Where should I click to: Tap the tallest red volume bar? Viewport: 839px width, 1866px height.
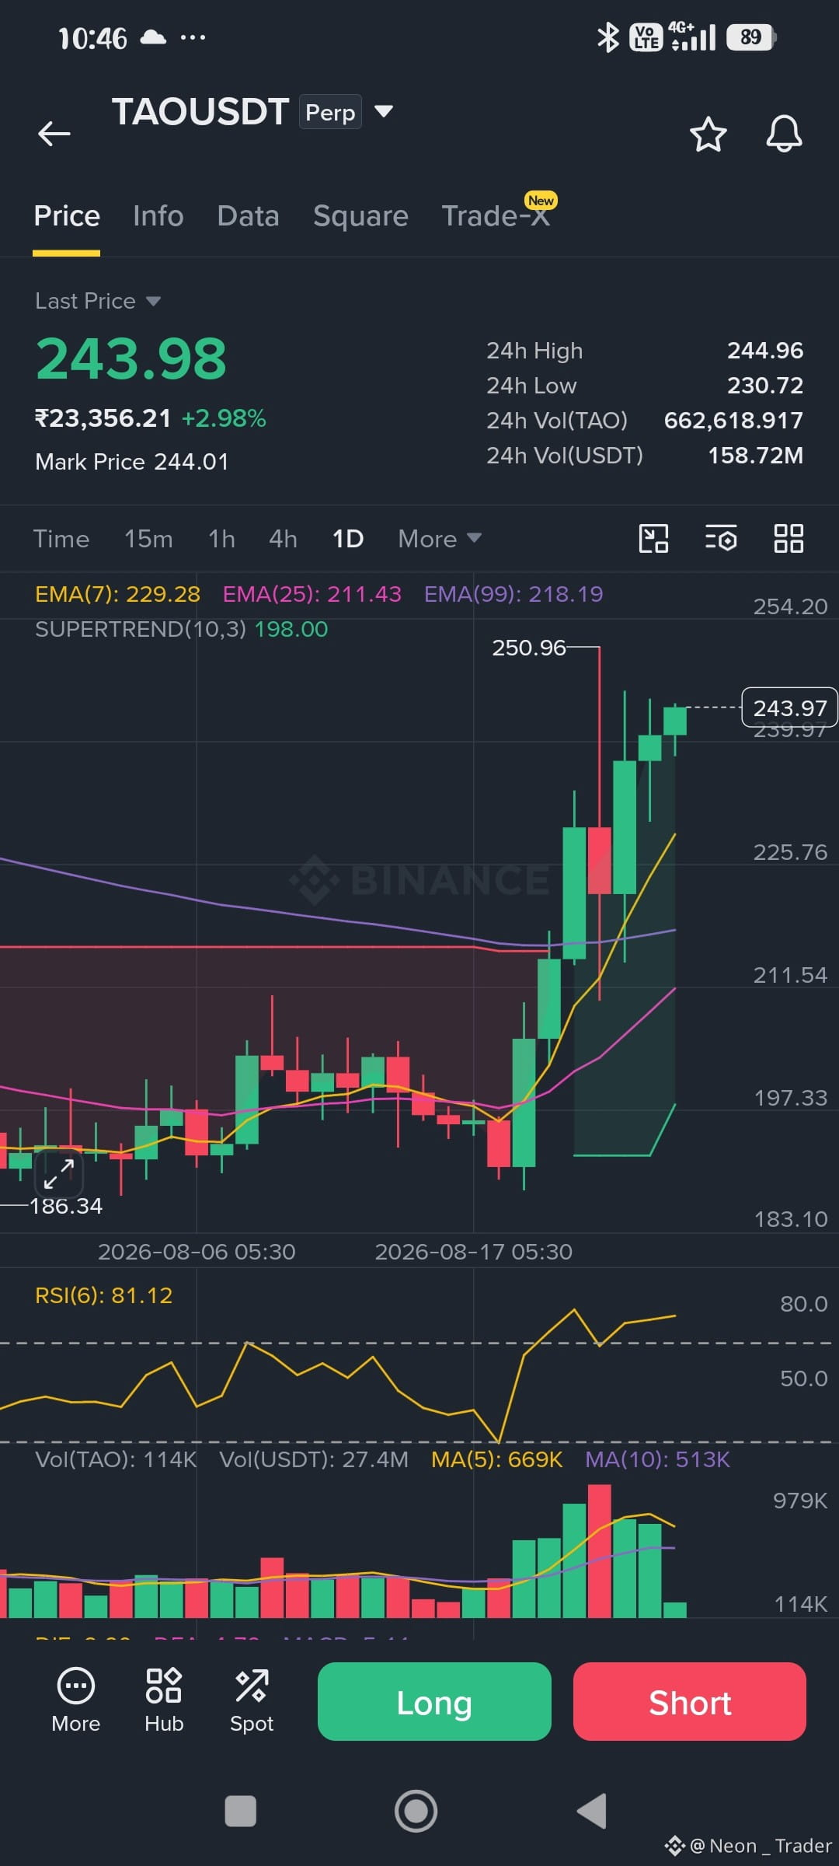pos(599,1551)
